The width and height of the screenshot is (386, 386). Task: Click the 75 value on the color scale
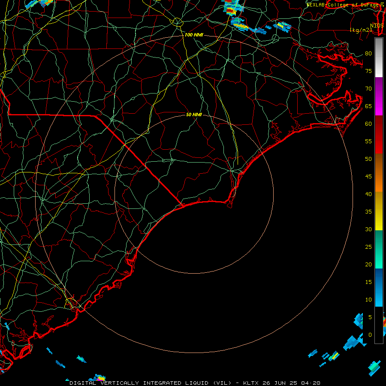[368, 71]
